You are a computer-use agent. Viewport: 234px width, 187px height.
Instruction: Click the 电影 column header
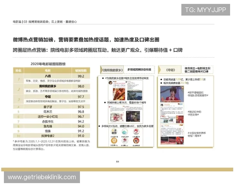tap(48, 71)
